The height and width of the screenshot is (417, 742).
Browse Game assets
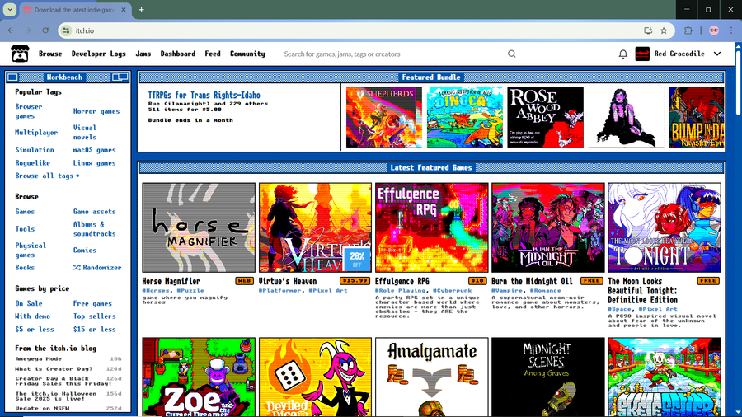coord(94,211)
